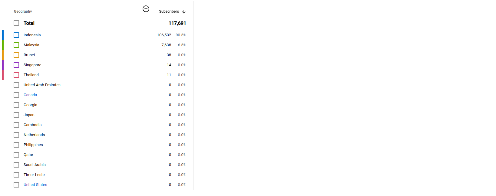Toggle the Total row checkbox
This screenshot has width=496, height=196.
click(x=16, y=23)
